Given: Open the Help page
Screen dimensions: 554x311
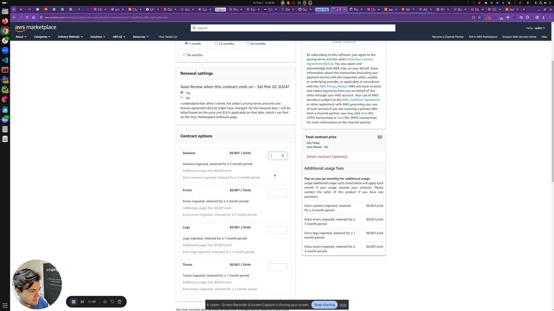Looking at the screenshot, I should pos(544,37).
